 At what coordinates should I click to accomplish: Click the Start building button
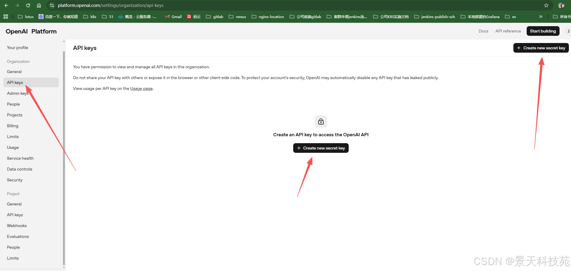click(543, 31)
